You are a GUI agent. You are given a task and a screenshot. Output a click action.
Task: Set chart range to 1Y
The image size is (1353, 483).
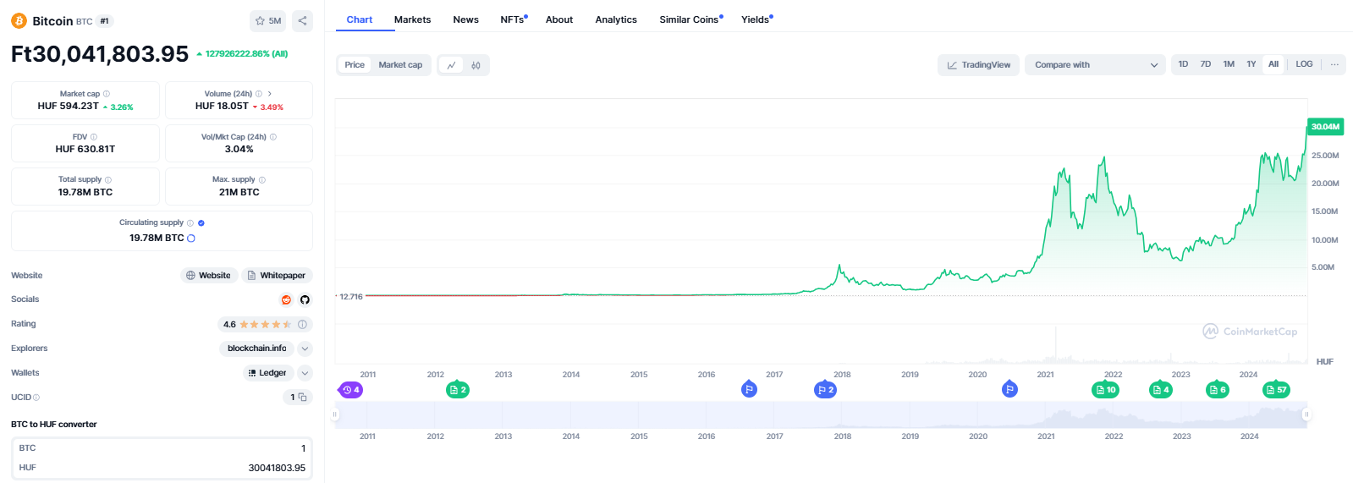tap(1251, 64)
